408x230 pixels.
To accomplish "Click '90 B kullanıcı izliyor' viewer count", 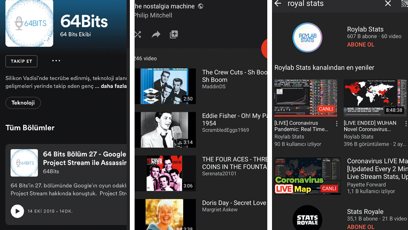I will tap(297, 144).
